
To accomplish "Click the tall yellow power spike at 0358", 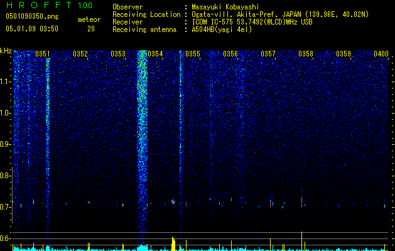I will click(301, 241).
